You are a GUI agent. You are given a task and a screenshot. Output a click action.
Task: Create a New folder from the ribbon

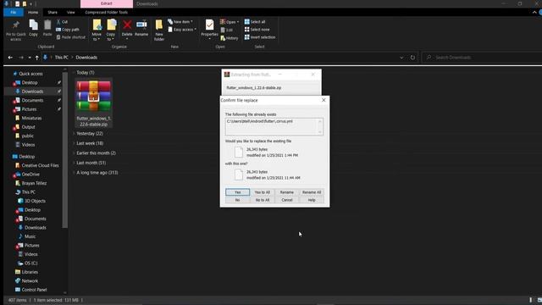click(x=159, y=30)
